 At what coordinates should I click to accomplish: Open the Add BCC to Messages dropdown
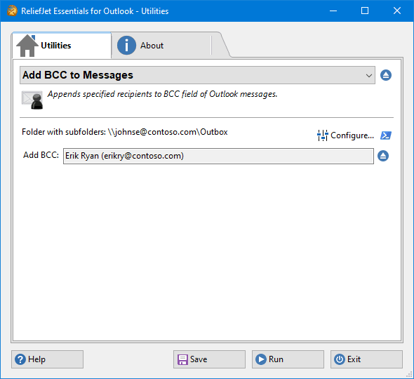tap(197, 75)
